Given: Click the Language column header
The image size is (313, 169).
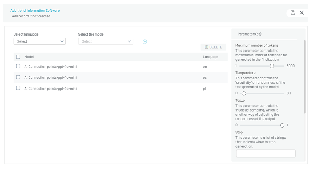Looking at the screenshot, I should pyautogui.click(x=210, y=57).
